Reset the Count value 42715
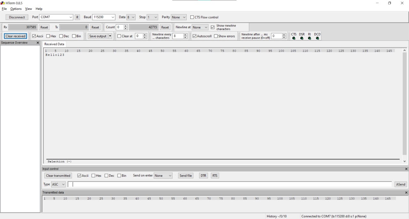The width and height of the screenshot is (409, 219). click(165, 27)
